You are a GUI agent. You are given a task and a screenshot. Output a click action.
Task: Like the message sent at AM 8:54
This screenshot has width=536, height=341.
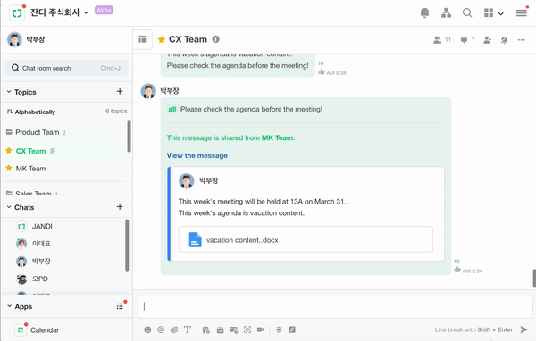(x=457, y=270)
